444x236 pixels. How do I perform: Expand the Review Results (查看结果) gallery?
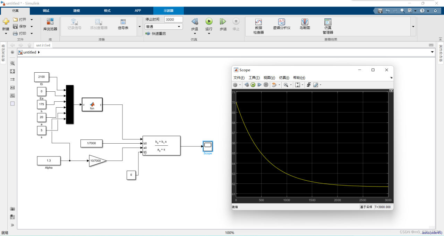413,27
